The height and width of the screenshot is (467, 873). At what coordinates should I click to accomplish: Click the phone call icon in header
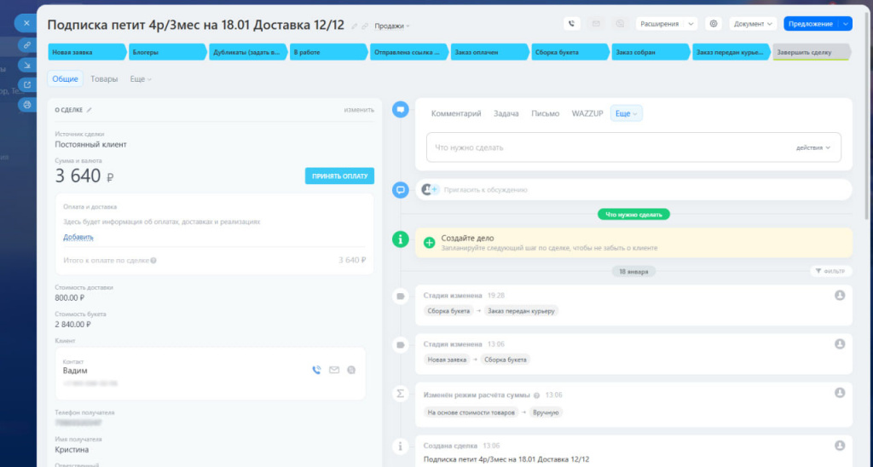coord(571,24)
